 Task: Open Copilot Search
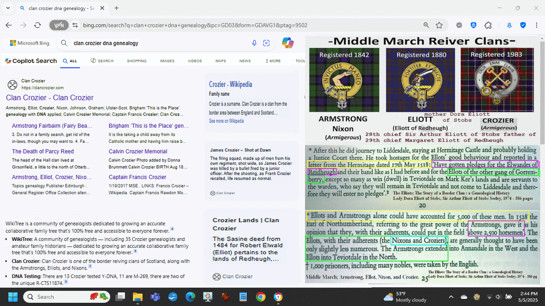pyautogui.click(x=31, y=61)
